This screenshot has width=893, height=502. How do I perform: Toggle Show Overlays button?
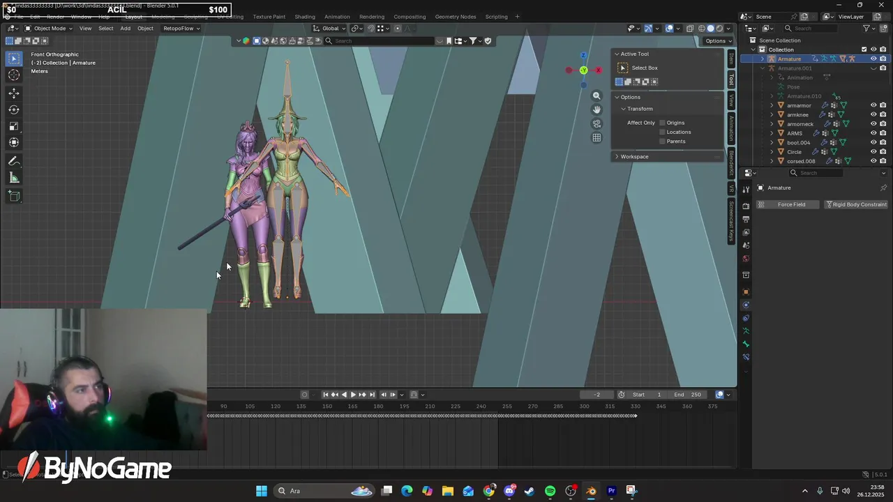[x=669, y=29]
